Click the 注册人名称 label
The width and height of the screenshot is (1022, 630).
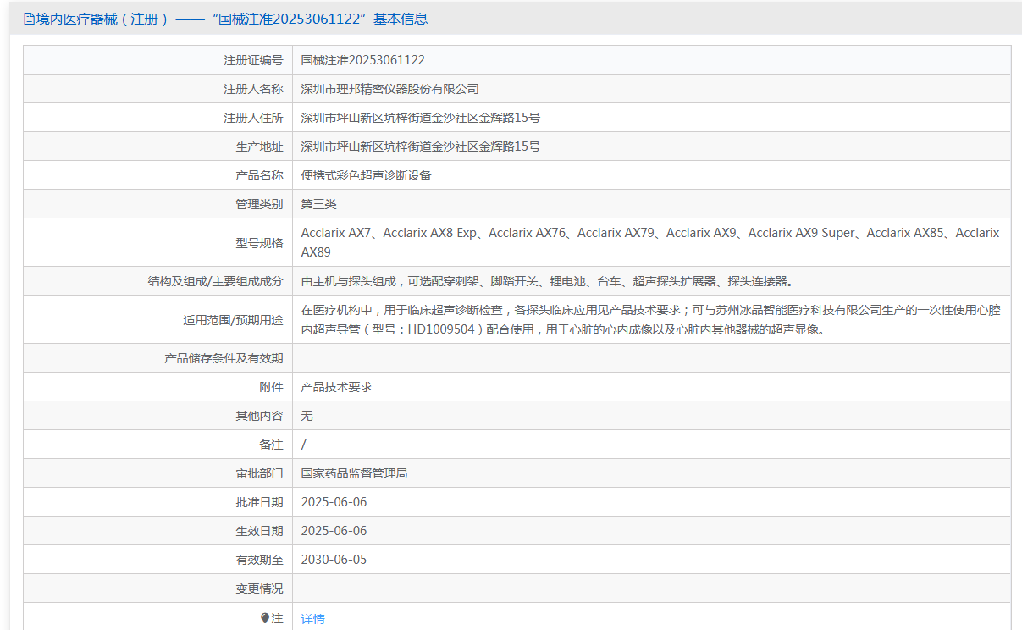point(253,89)
